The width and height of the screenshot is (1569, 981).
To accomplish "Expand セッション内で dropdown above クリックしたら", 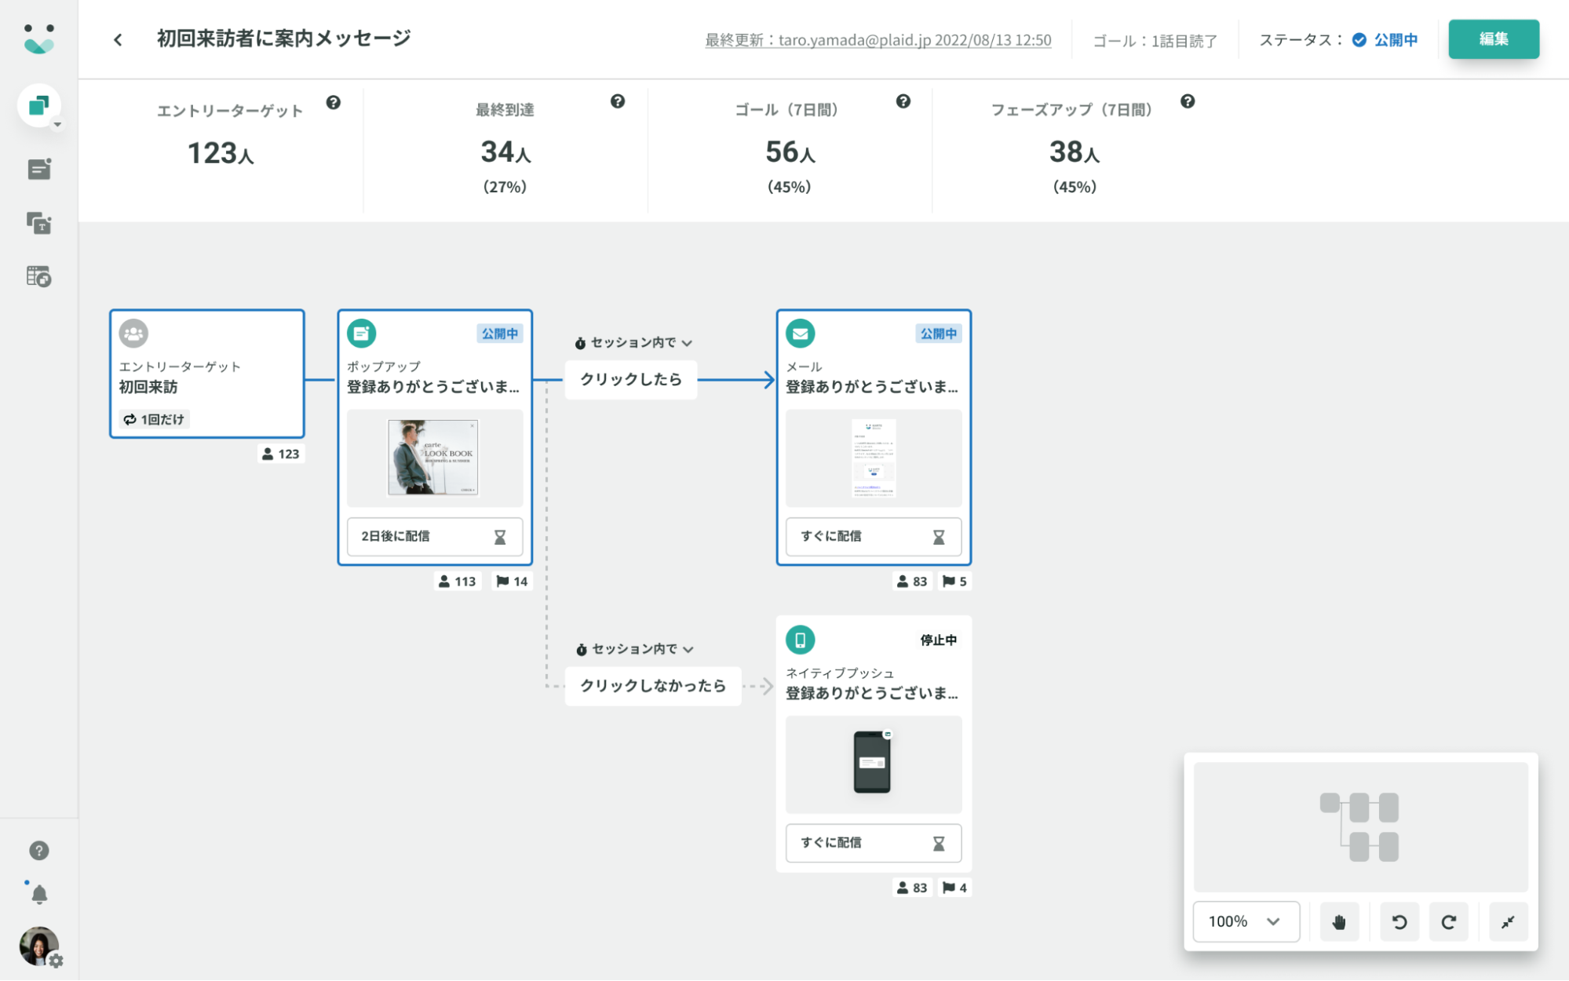I will pos(634,343).
